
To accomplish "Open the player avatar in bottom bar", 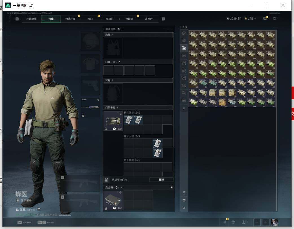I will click(275, 222).
